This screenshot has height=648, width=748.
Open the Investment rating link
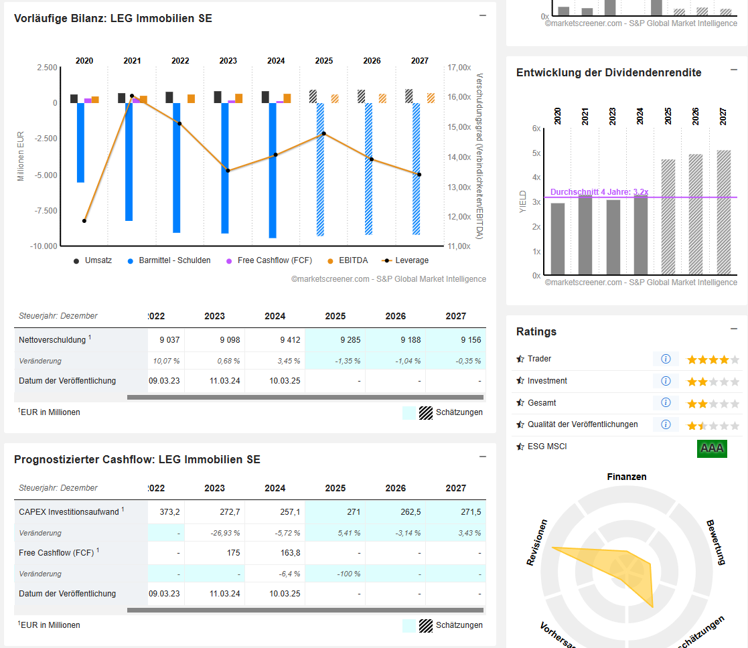tap(547, 381)
